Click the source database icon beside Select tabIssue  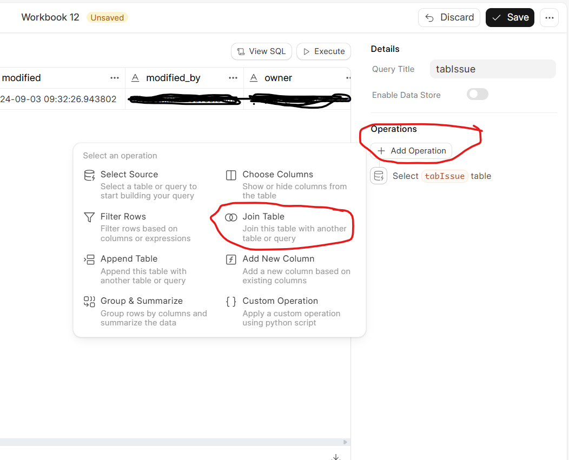(379, 176)
